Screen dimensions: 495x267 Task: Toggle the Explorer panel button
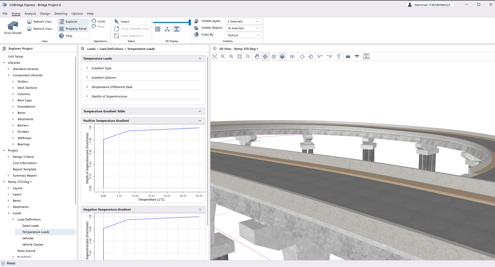point(73,22)
